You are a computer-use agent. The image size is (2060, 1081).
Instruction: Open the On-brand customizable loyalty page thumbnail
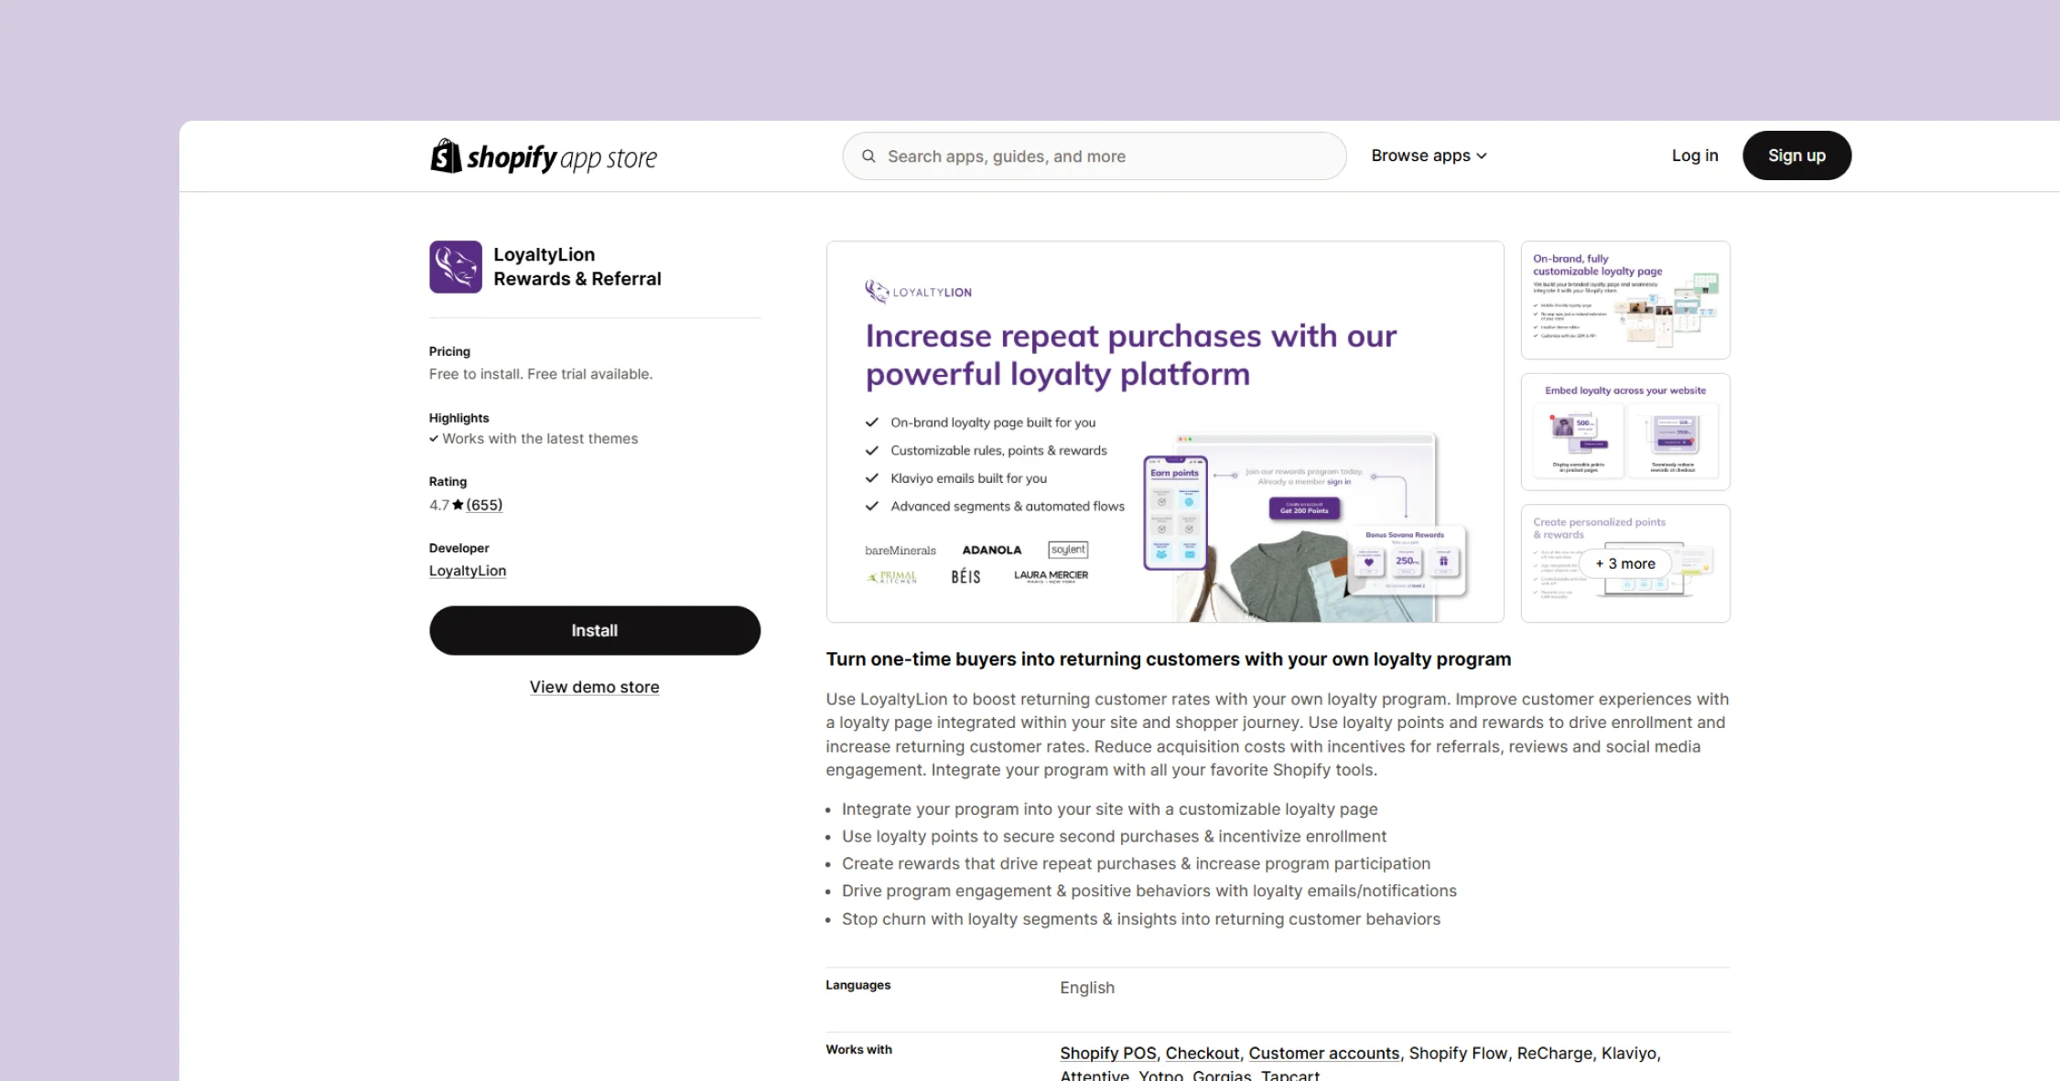pos(1625,300)
